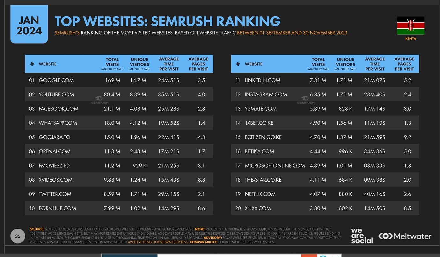440x257 pixels.
Task: Click the page number 35 badge
Action: click(x=18, y=236)
